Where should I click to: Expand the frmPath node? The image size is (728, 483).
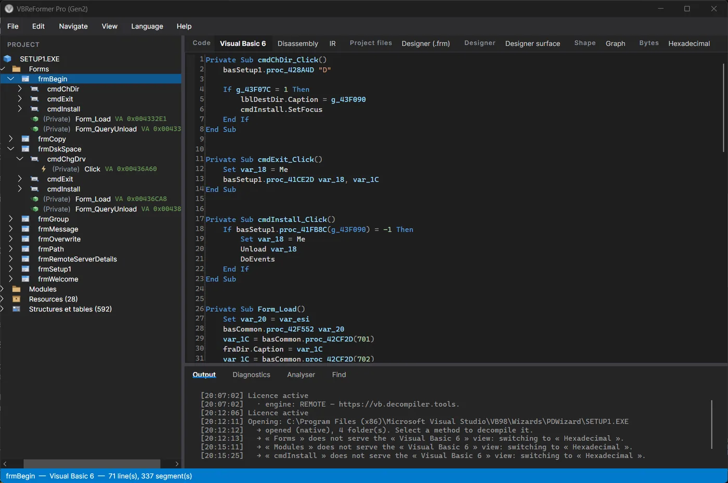tap(10, 249)
